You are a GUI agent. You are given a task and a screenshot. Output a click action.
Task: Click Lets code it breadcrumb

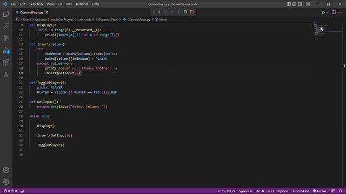coord(86,19)
